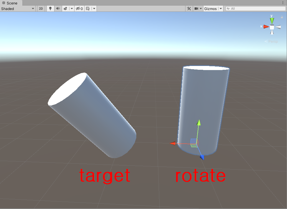Open the camera settings dropdown arrow
287x209 pixels.
click(201, 9)
